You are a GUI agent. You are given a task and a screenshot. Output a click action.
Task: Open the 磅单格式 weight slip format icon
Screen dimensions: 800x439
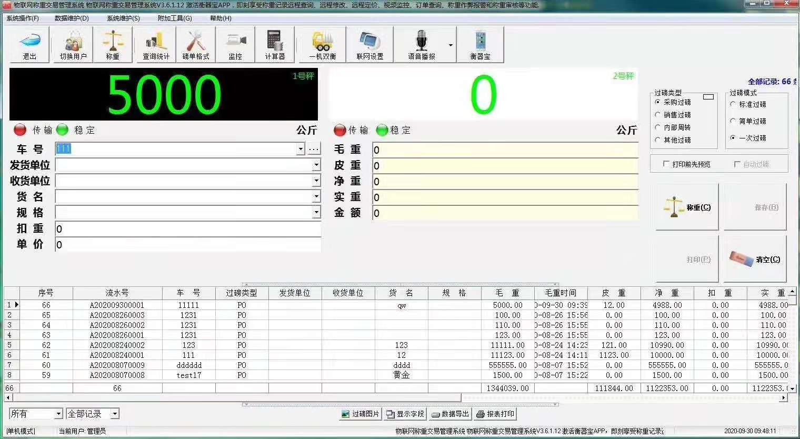pyautogui.click(x=195, y=44)
